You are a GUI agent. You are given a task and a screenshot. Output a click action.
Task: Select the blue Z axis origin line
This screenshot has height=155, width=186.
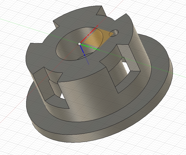click(84, 55)
